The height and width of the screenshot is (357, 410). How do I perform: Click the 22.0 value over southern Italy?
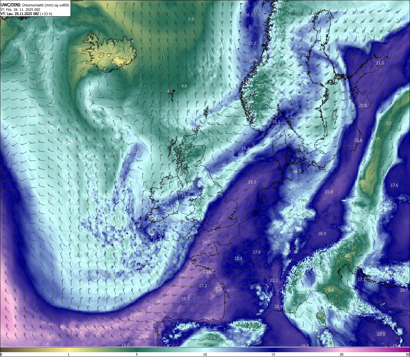(x=381, y=334)
